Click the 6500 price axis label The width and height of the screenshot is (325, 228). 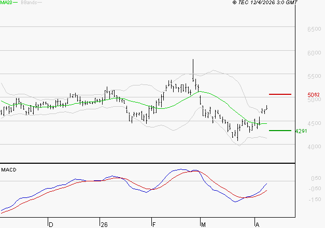313,30
